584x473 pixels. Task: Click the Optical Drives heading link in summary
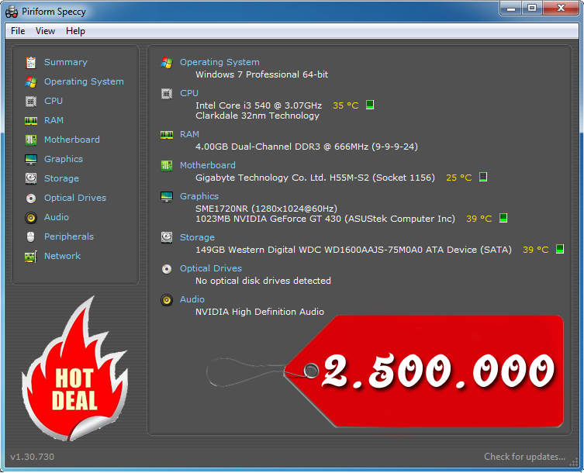(210, 268)
